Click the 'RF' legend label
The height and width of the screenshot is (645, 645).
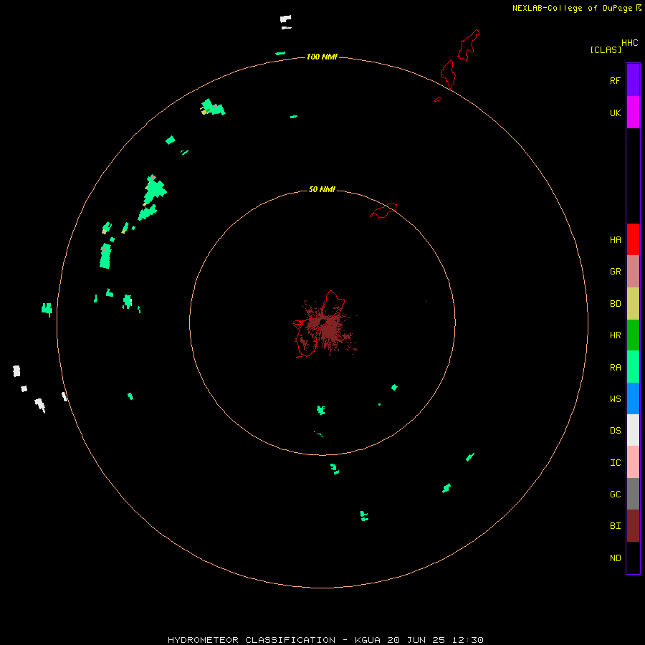pos(615,80)
